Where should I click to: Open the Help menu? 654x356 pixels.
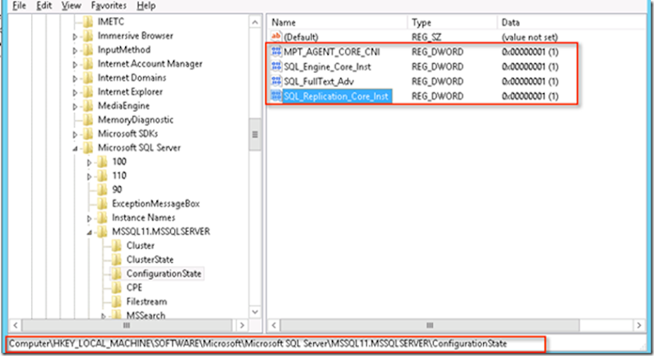pyautogui.click(x=146, y=6)
